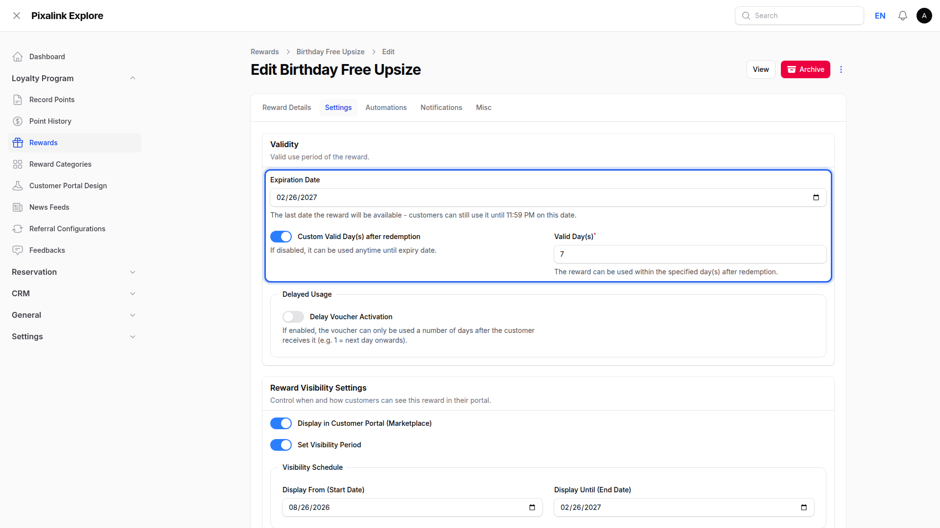This screenshot has height=528, width=940.
Task: Click the Expiration Date field value
Action: tap(297, 198)
